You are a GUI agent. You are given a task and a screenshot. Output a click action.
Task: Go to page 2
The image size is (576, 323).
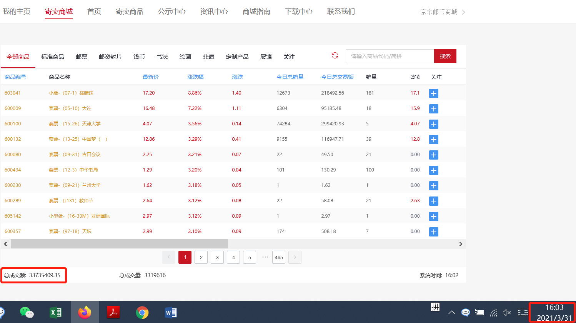tap(201, 257)
